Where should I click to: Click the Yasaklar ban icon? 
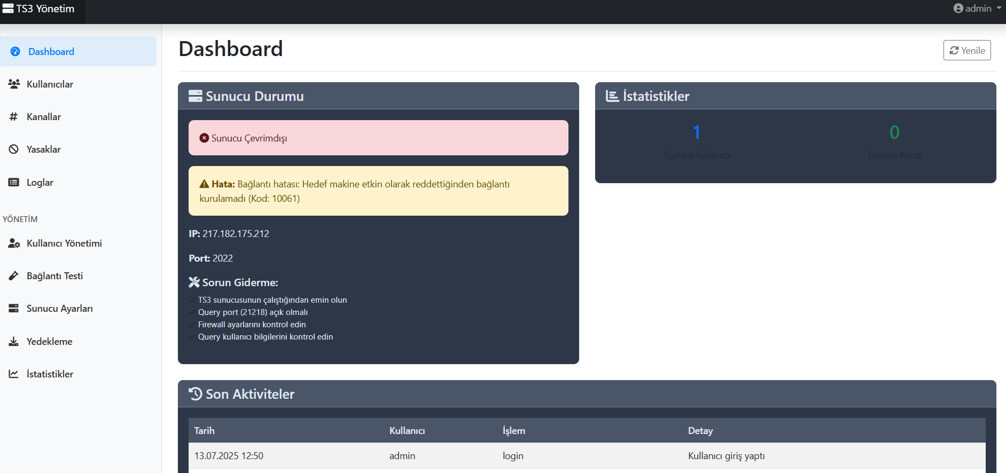pyautogui.click(x=14, y=149)
